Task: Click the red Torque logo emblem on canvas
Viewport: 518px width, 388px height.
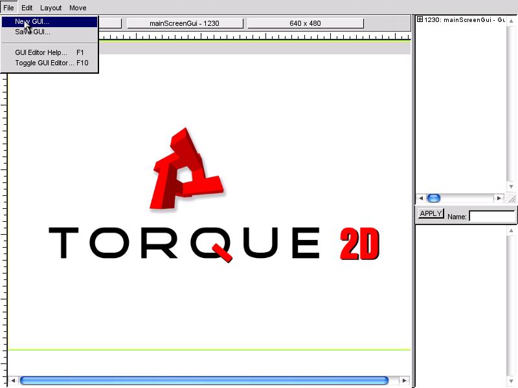Action: click(x=186, y=169)
